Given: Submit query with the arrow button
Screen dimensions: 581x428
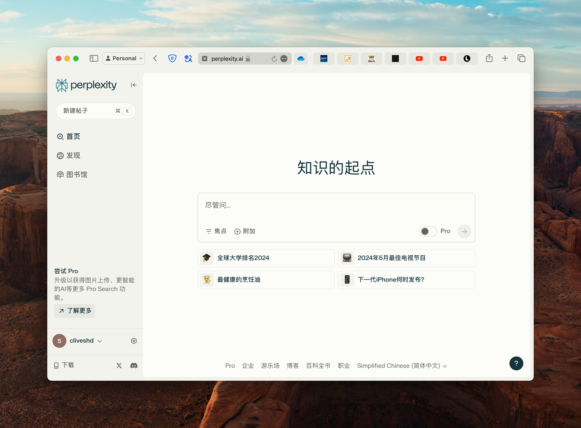Looking at the screenshot, I should click(x=464, y=231).
